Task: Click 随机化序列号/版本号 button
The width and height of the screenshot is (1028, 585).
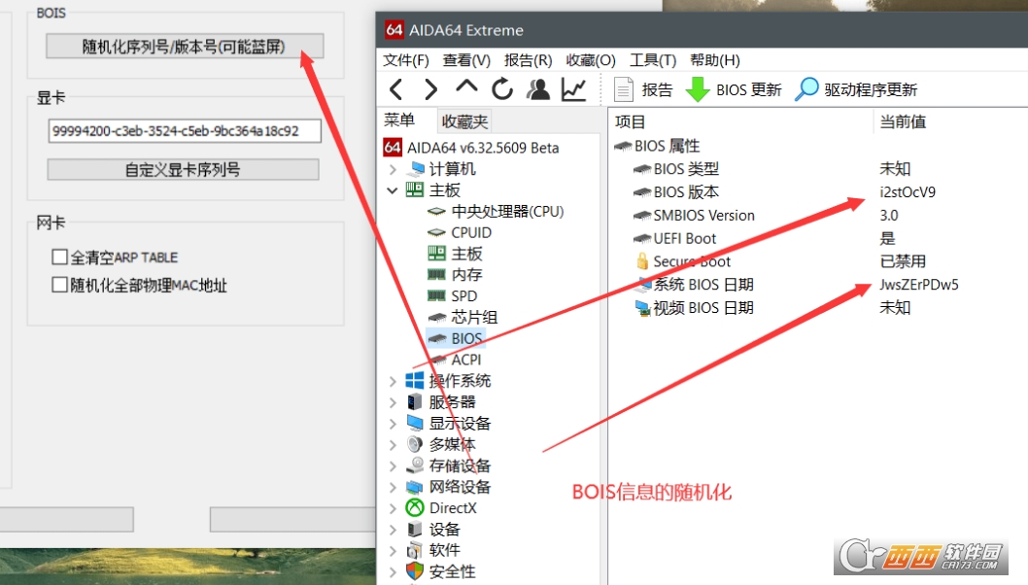Action: coord(184,46)
